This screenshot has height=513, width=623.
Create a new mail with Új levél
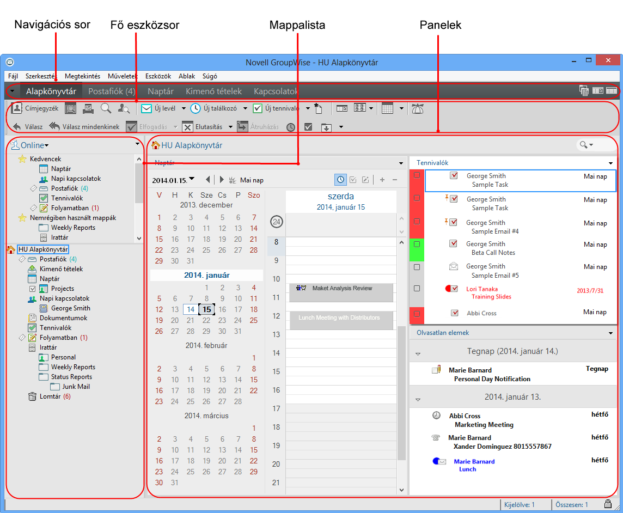pos(158,108)
